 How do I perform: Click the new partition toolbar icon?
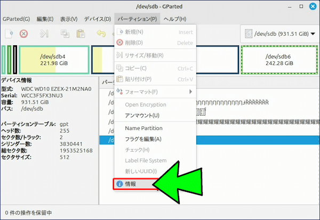click(x=9, y=34)
